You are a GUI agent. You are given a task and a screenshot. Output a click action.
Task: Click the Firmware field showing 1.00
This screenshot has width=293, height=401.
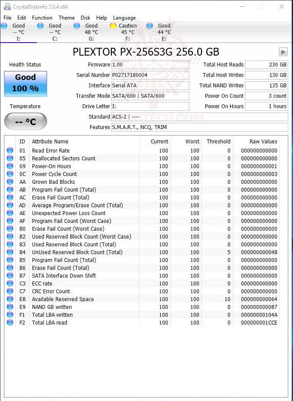[150, 65]
